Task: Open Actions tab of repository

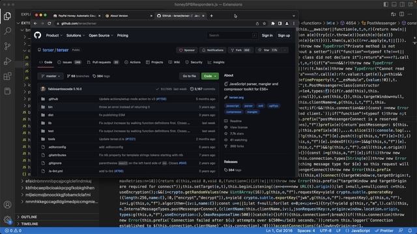Action: tap(132, 62)
